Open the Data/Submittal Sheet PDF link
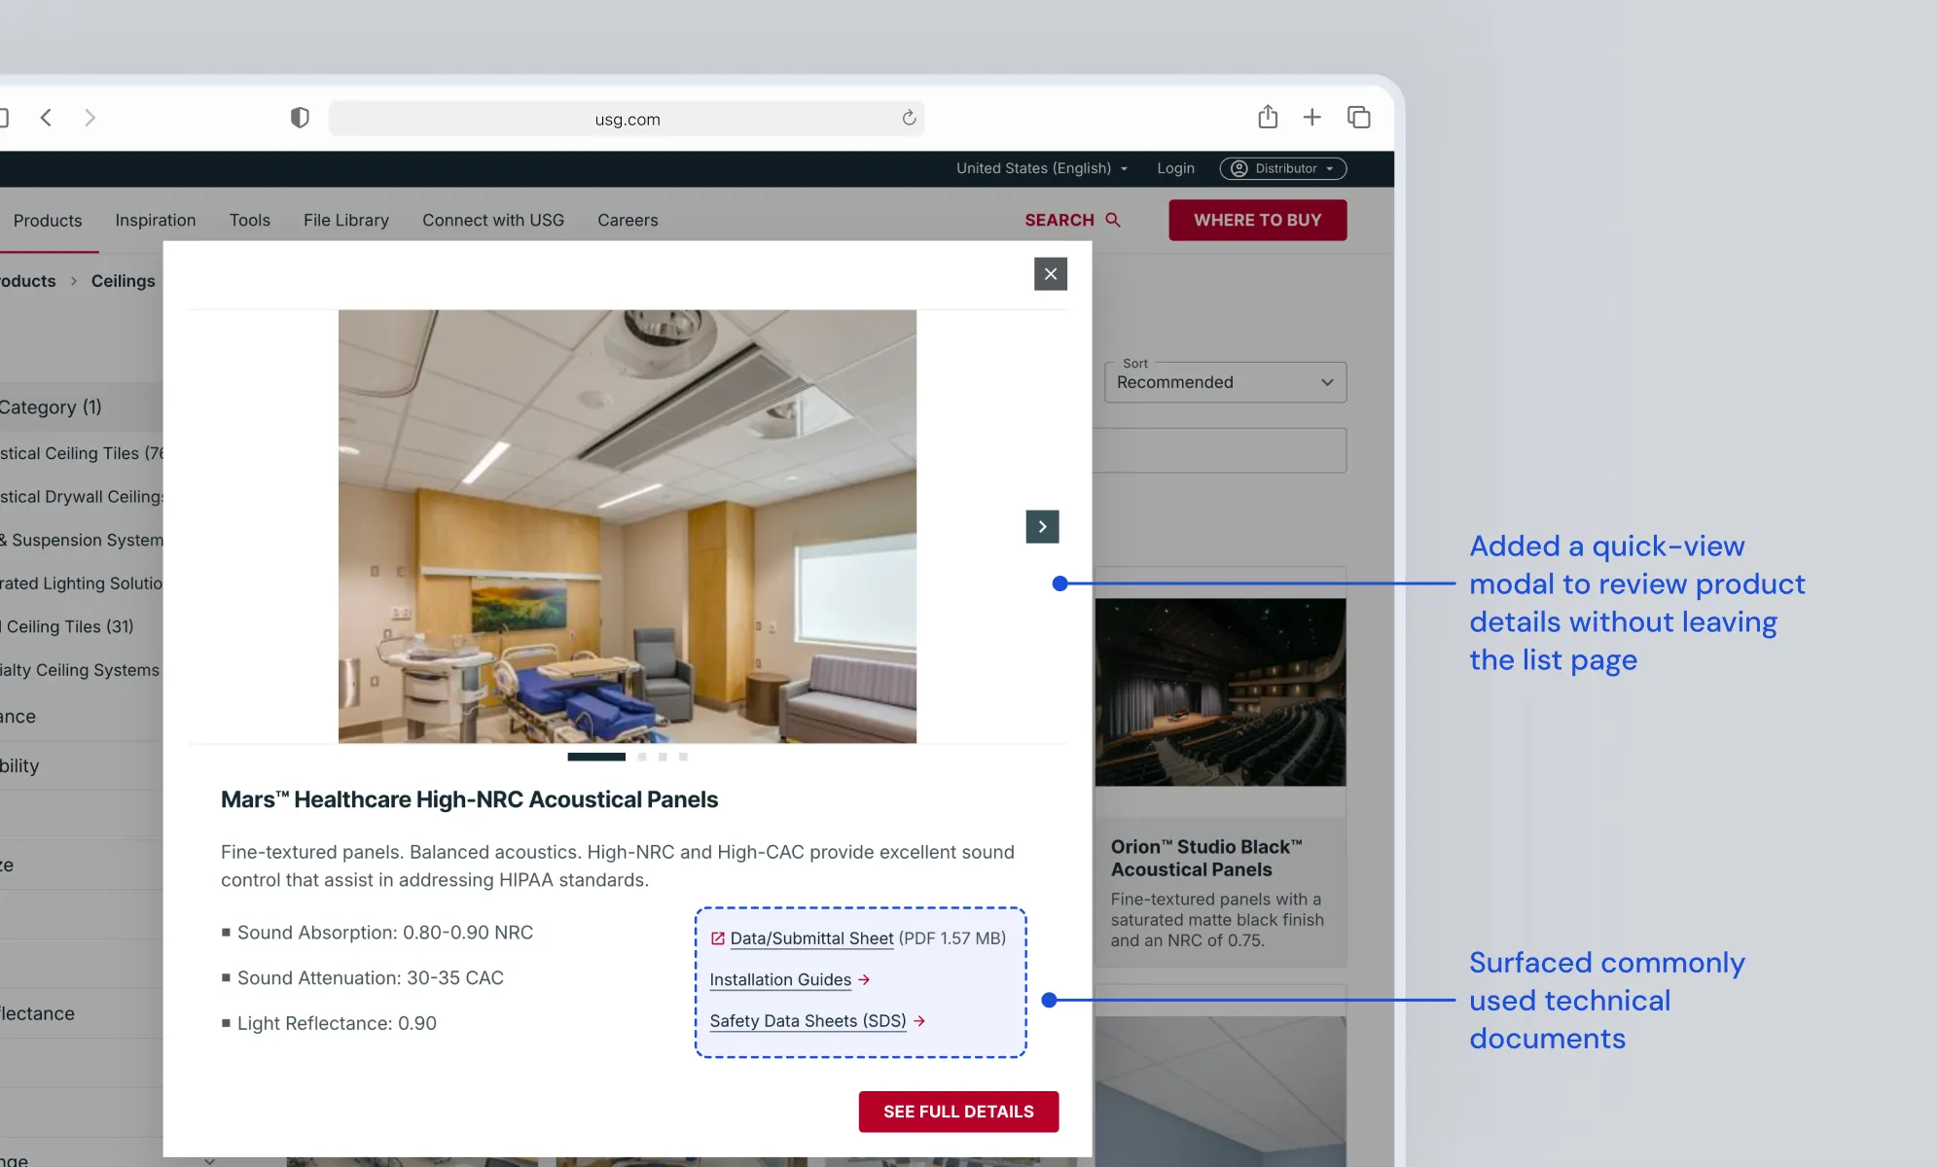1938x1167 pixels. click(811, 938)
